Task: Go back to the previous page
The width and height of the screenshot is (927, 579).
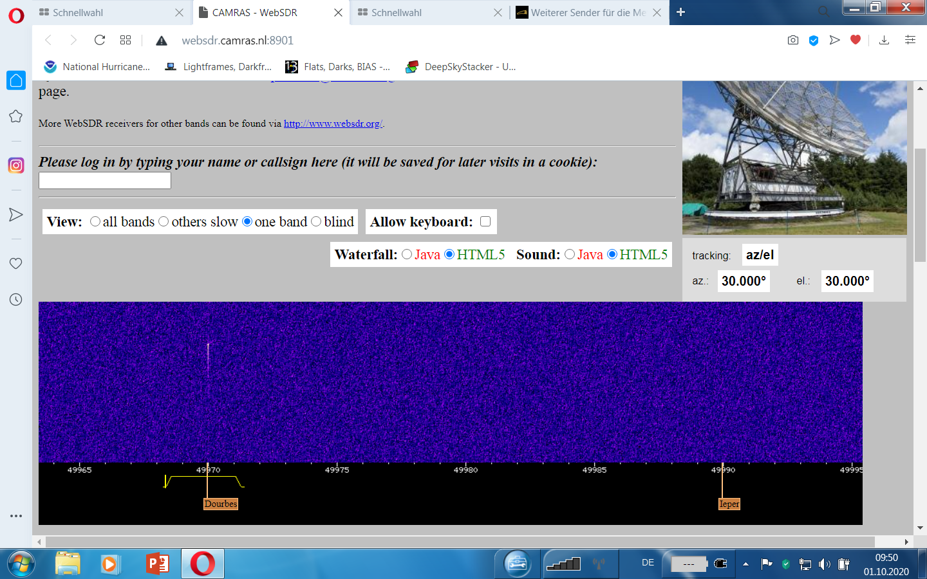Action: point(48,41)
